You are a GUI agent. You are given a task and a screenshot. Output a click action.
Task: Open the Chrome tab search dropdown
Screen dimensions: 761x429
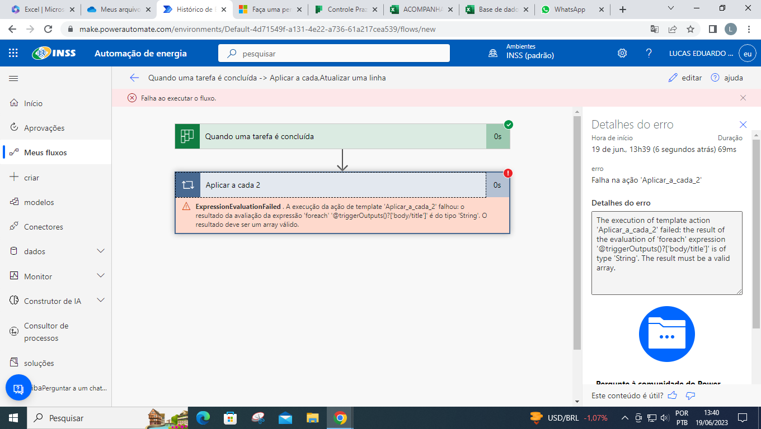tap(672, 8)
